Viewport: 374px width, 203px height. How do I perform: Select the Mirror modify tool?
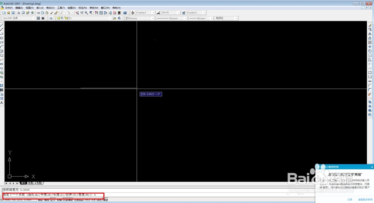(370, 34)
